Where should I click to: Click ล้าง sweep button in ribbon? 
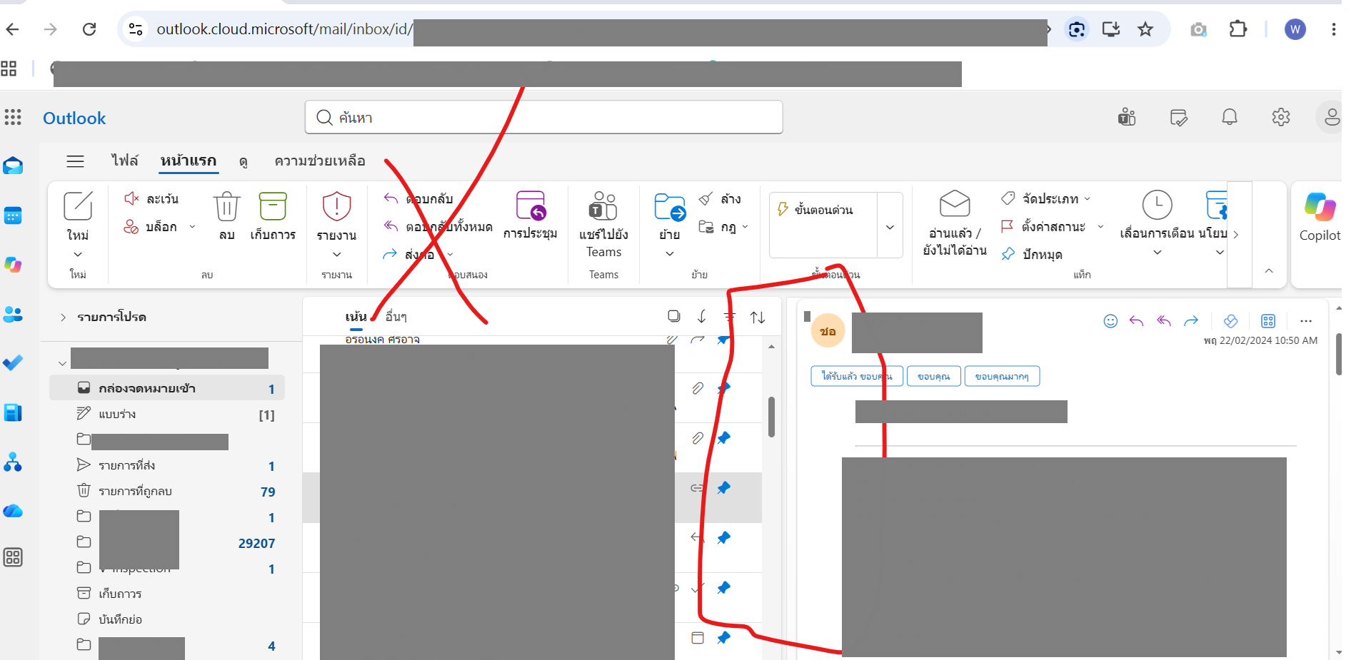[x=720, y=198]
